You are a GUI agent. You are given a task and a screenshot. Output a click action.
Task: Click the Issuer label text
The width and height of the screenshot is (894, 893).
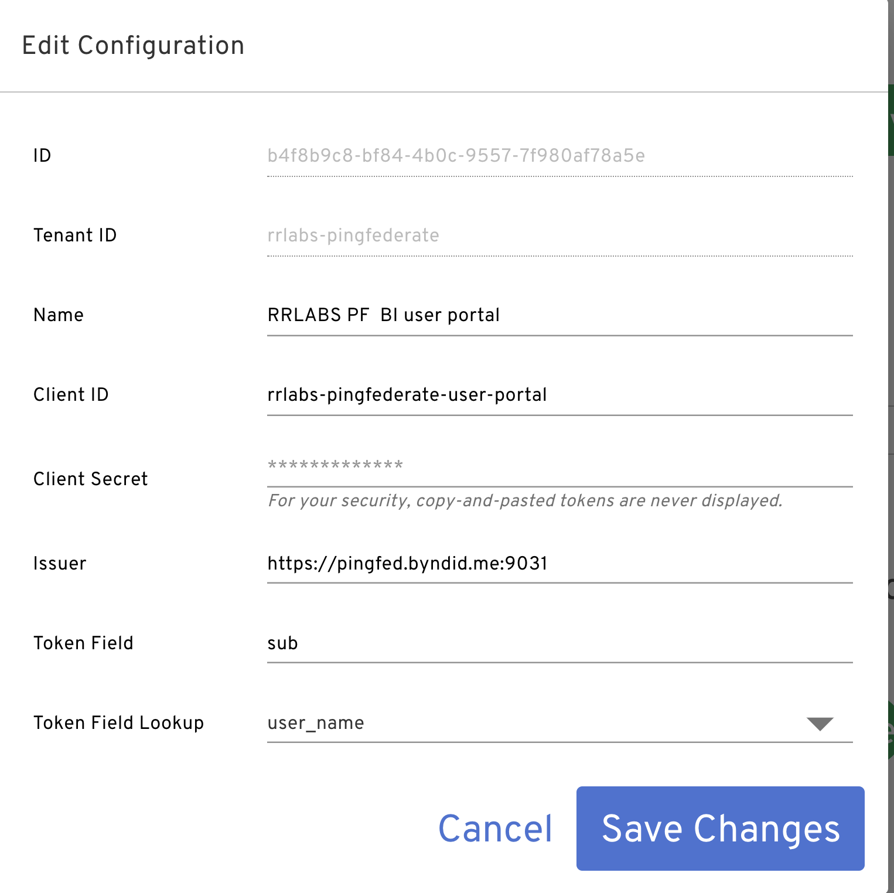(x=60, y=564)
